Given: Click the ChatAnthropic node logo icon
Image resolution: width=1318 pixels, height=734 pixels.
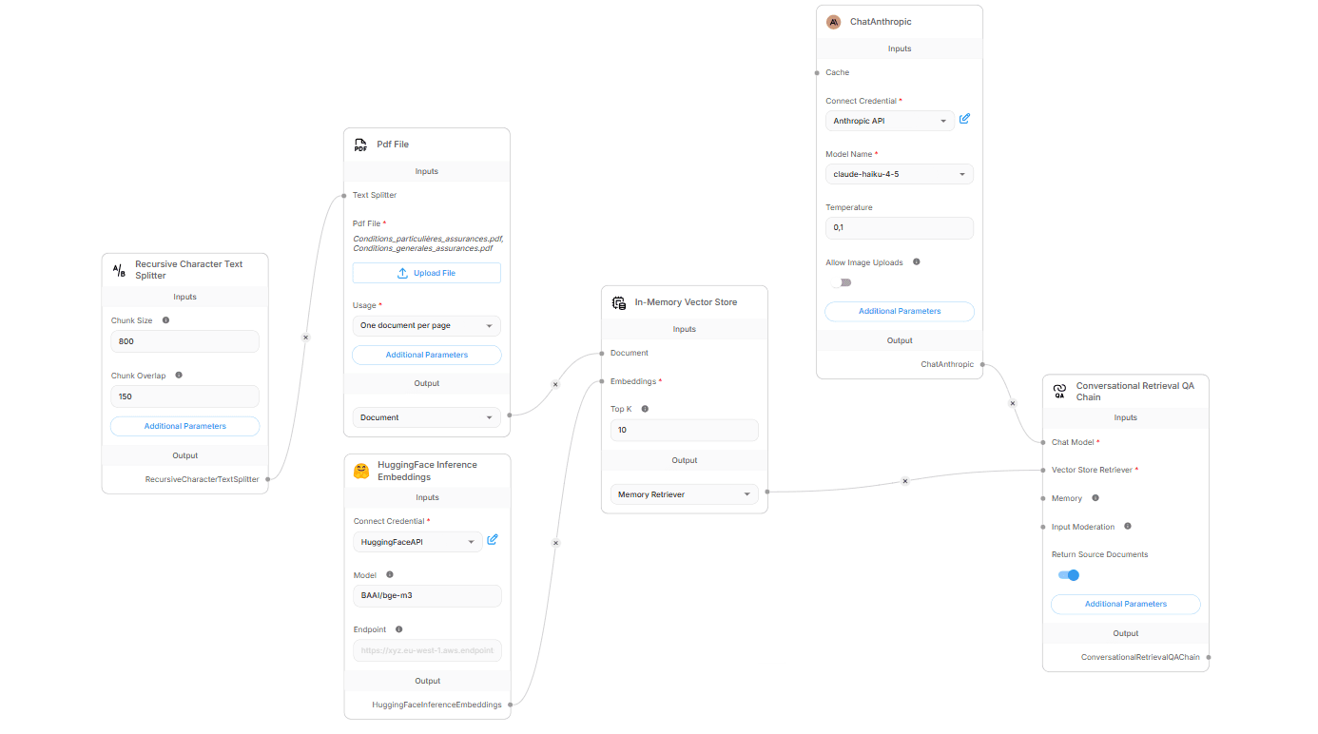Looking at the screenshot, I should pos(834,22).
